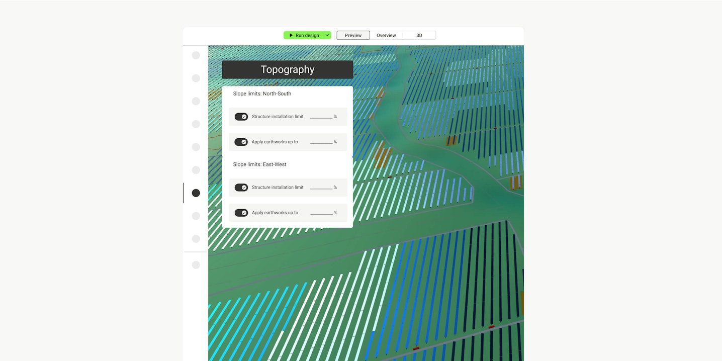The height and width of the screenshot is (361, 722).
Task: Click East-West Structure installation limit percent field
Action: pos(321,187)
